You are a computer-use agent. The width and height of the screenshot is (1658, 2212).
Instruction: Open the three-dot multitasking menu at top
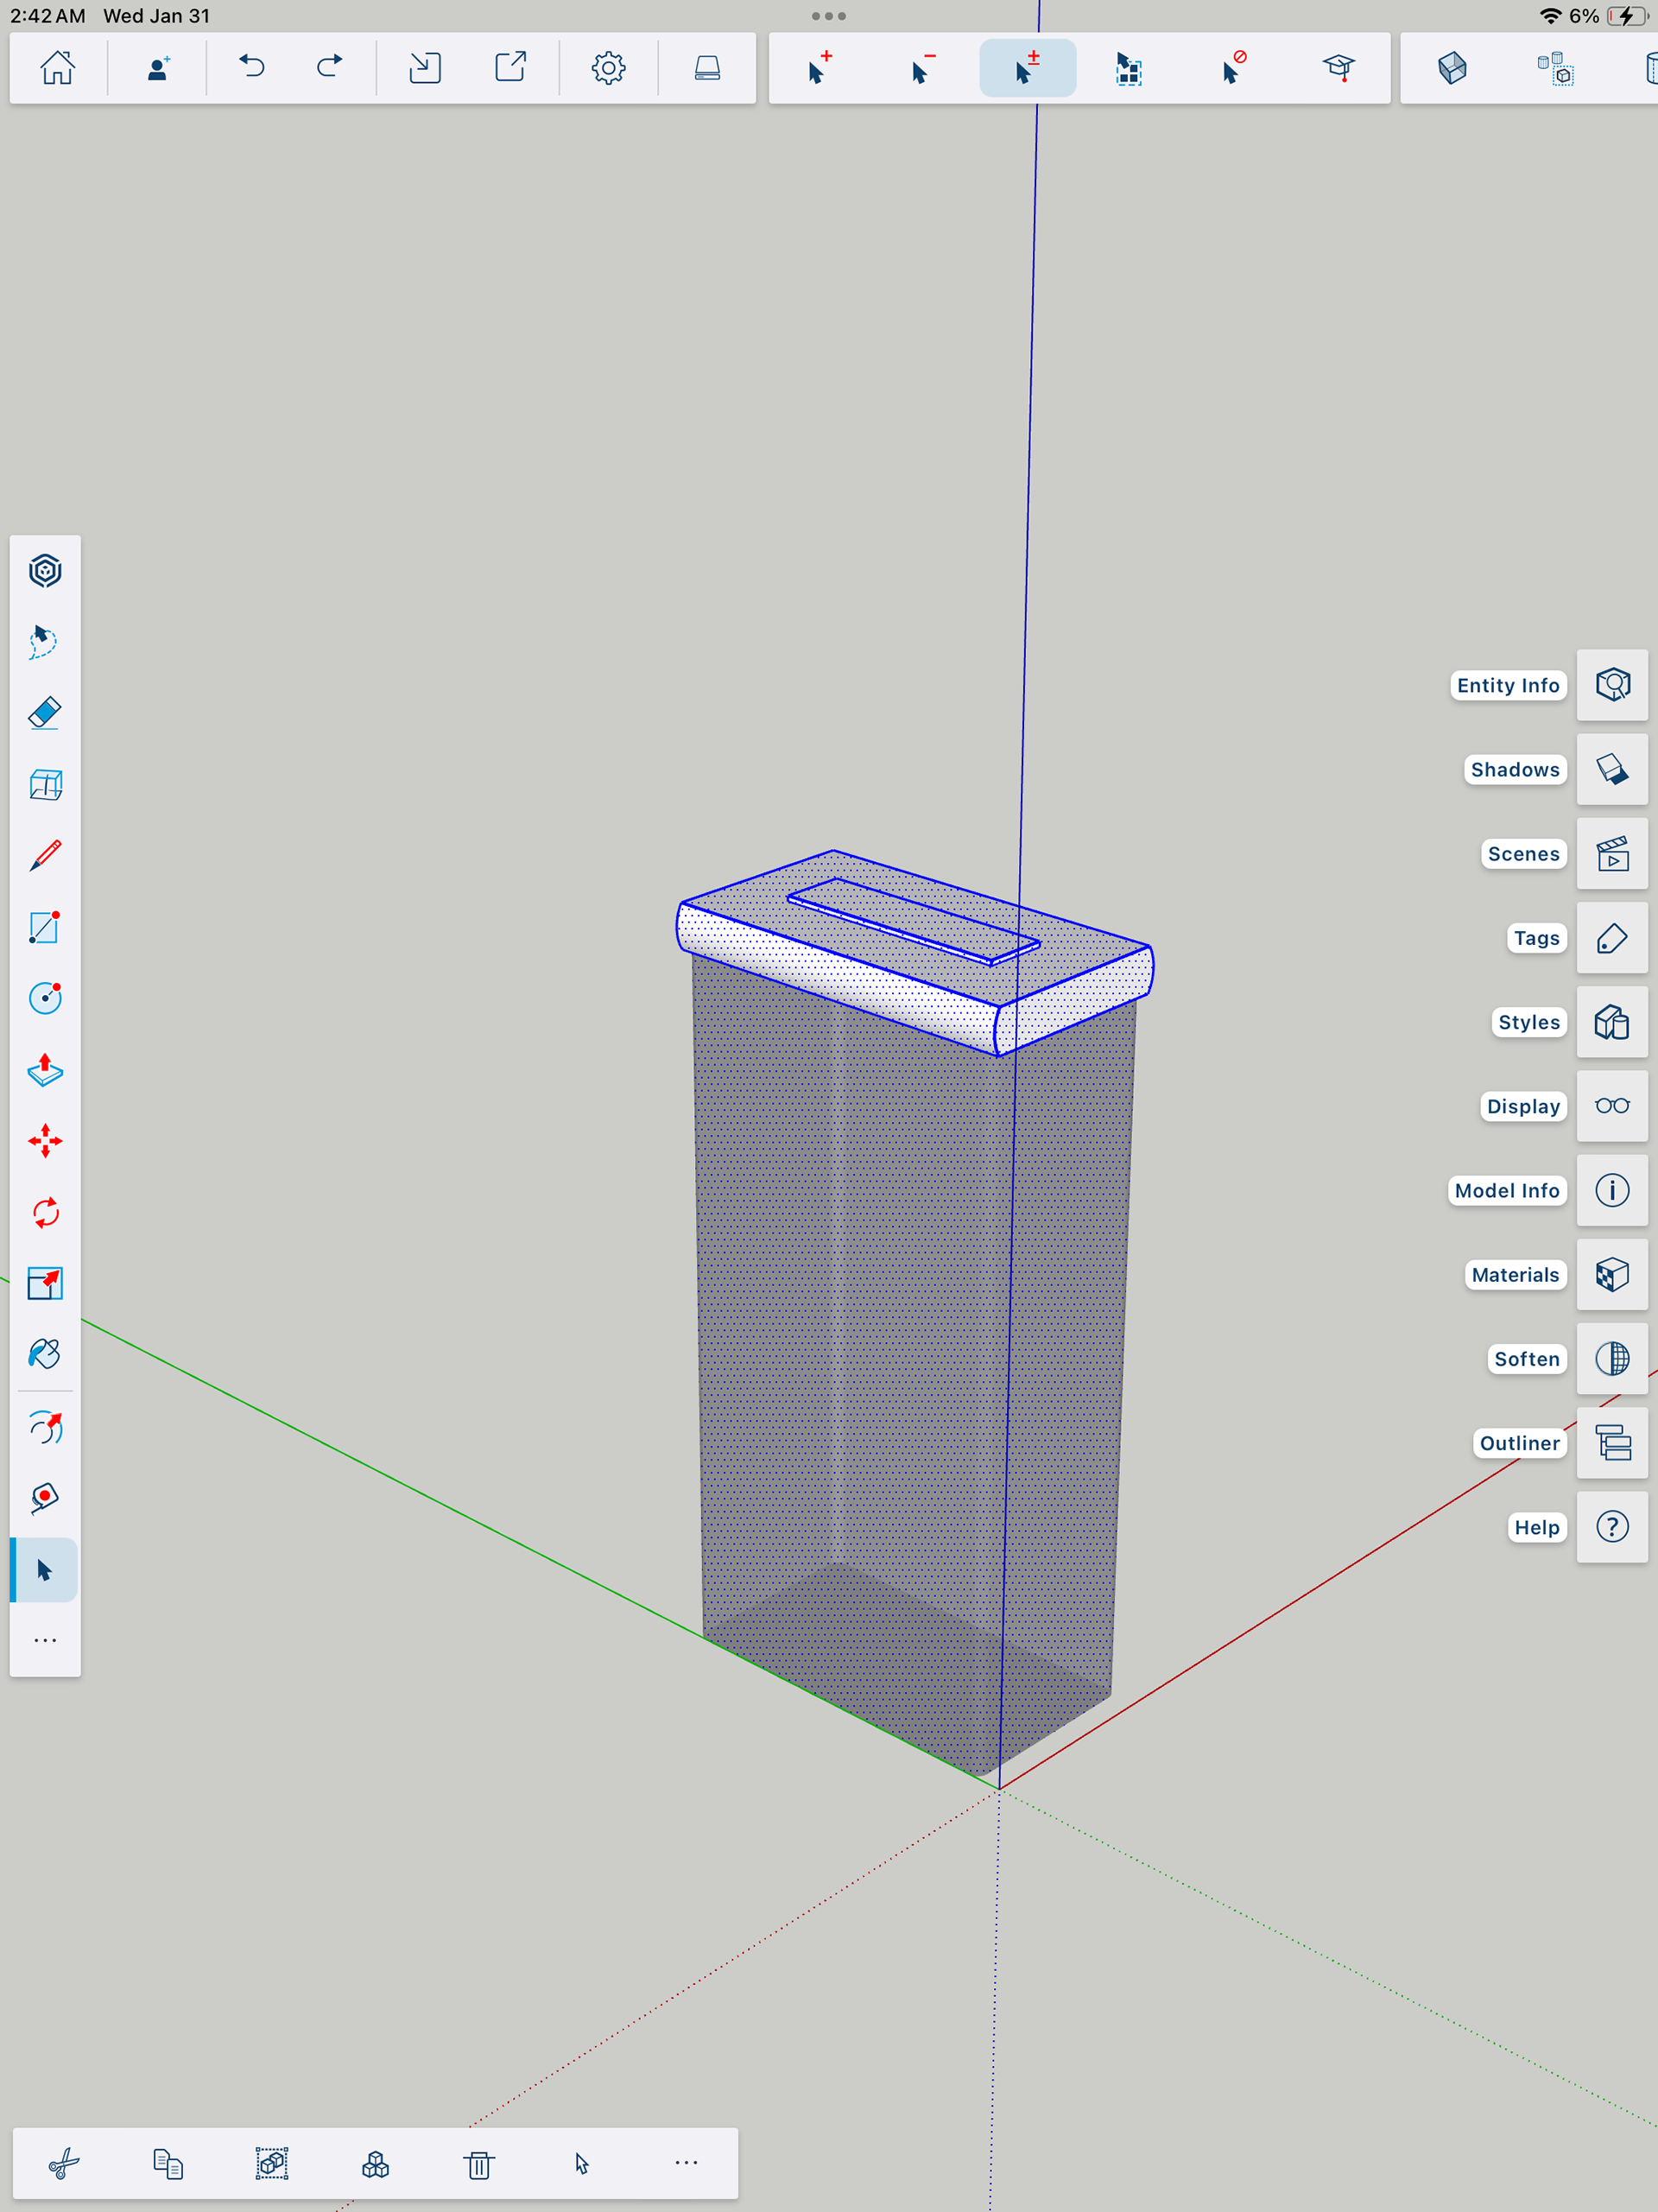828,16
